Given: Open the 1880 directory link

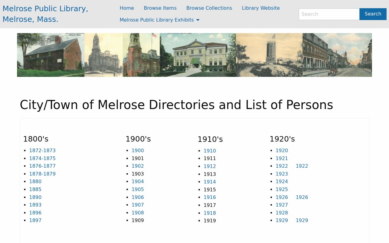Looking at the screenshot, I should tap(35, 182).
